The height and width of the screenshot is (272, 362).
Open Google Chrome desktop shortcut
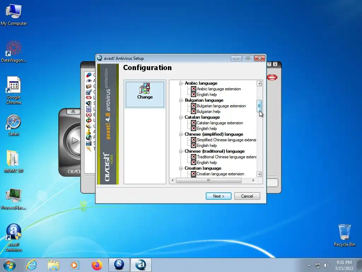(x=14, y=91)
